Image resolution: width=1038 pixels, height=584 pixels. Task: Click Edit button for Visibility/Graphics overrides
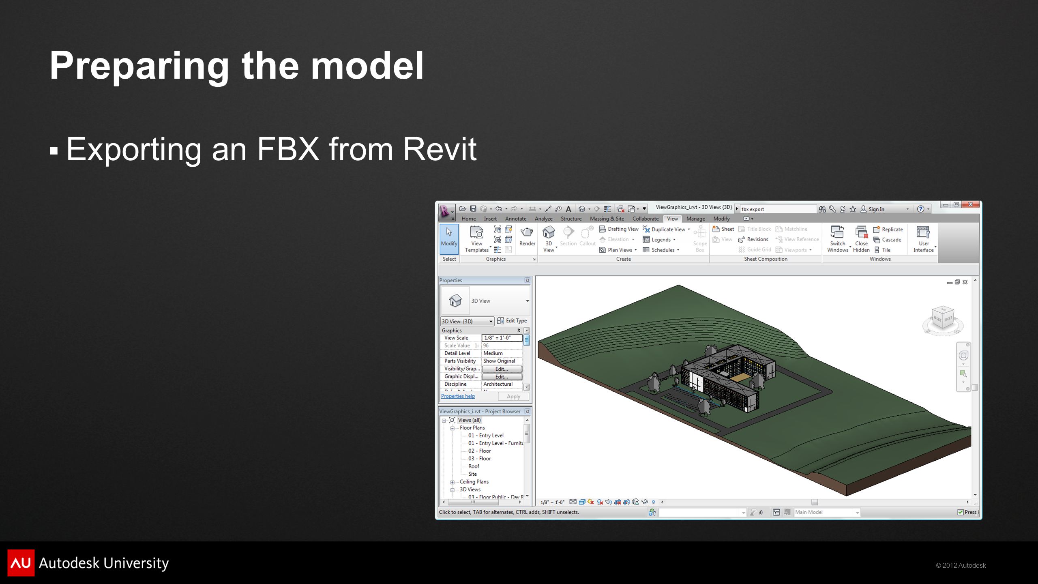(x=502, y=369)
